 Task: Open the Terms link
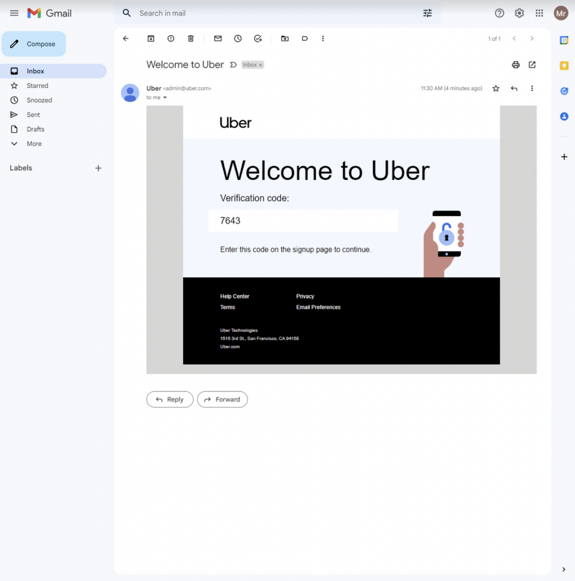tap(228, 307)
